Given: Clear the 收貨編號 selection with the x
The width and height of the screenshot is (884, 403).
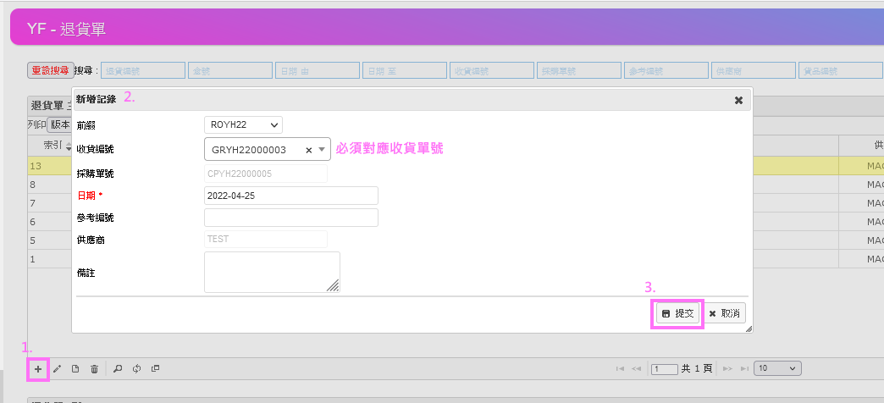Looking at the screenshot, I should [308, 150].
